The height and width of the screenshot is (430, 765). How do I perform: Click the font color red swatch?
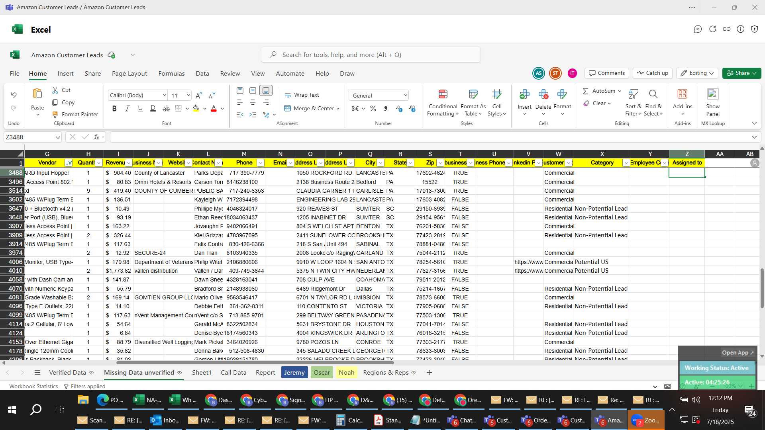pos(214,108)
